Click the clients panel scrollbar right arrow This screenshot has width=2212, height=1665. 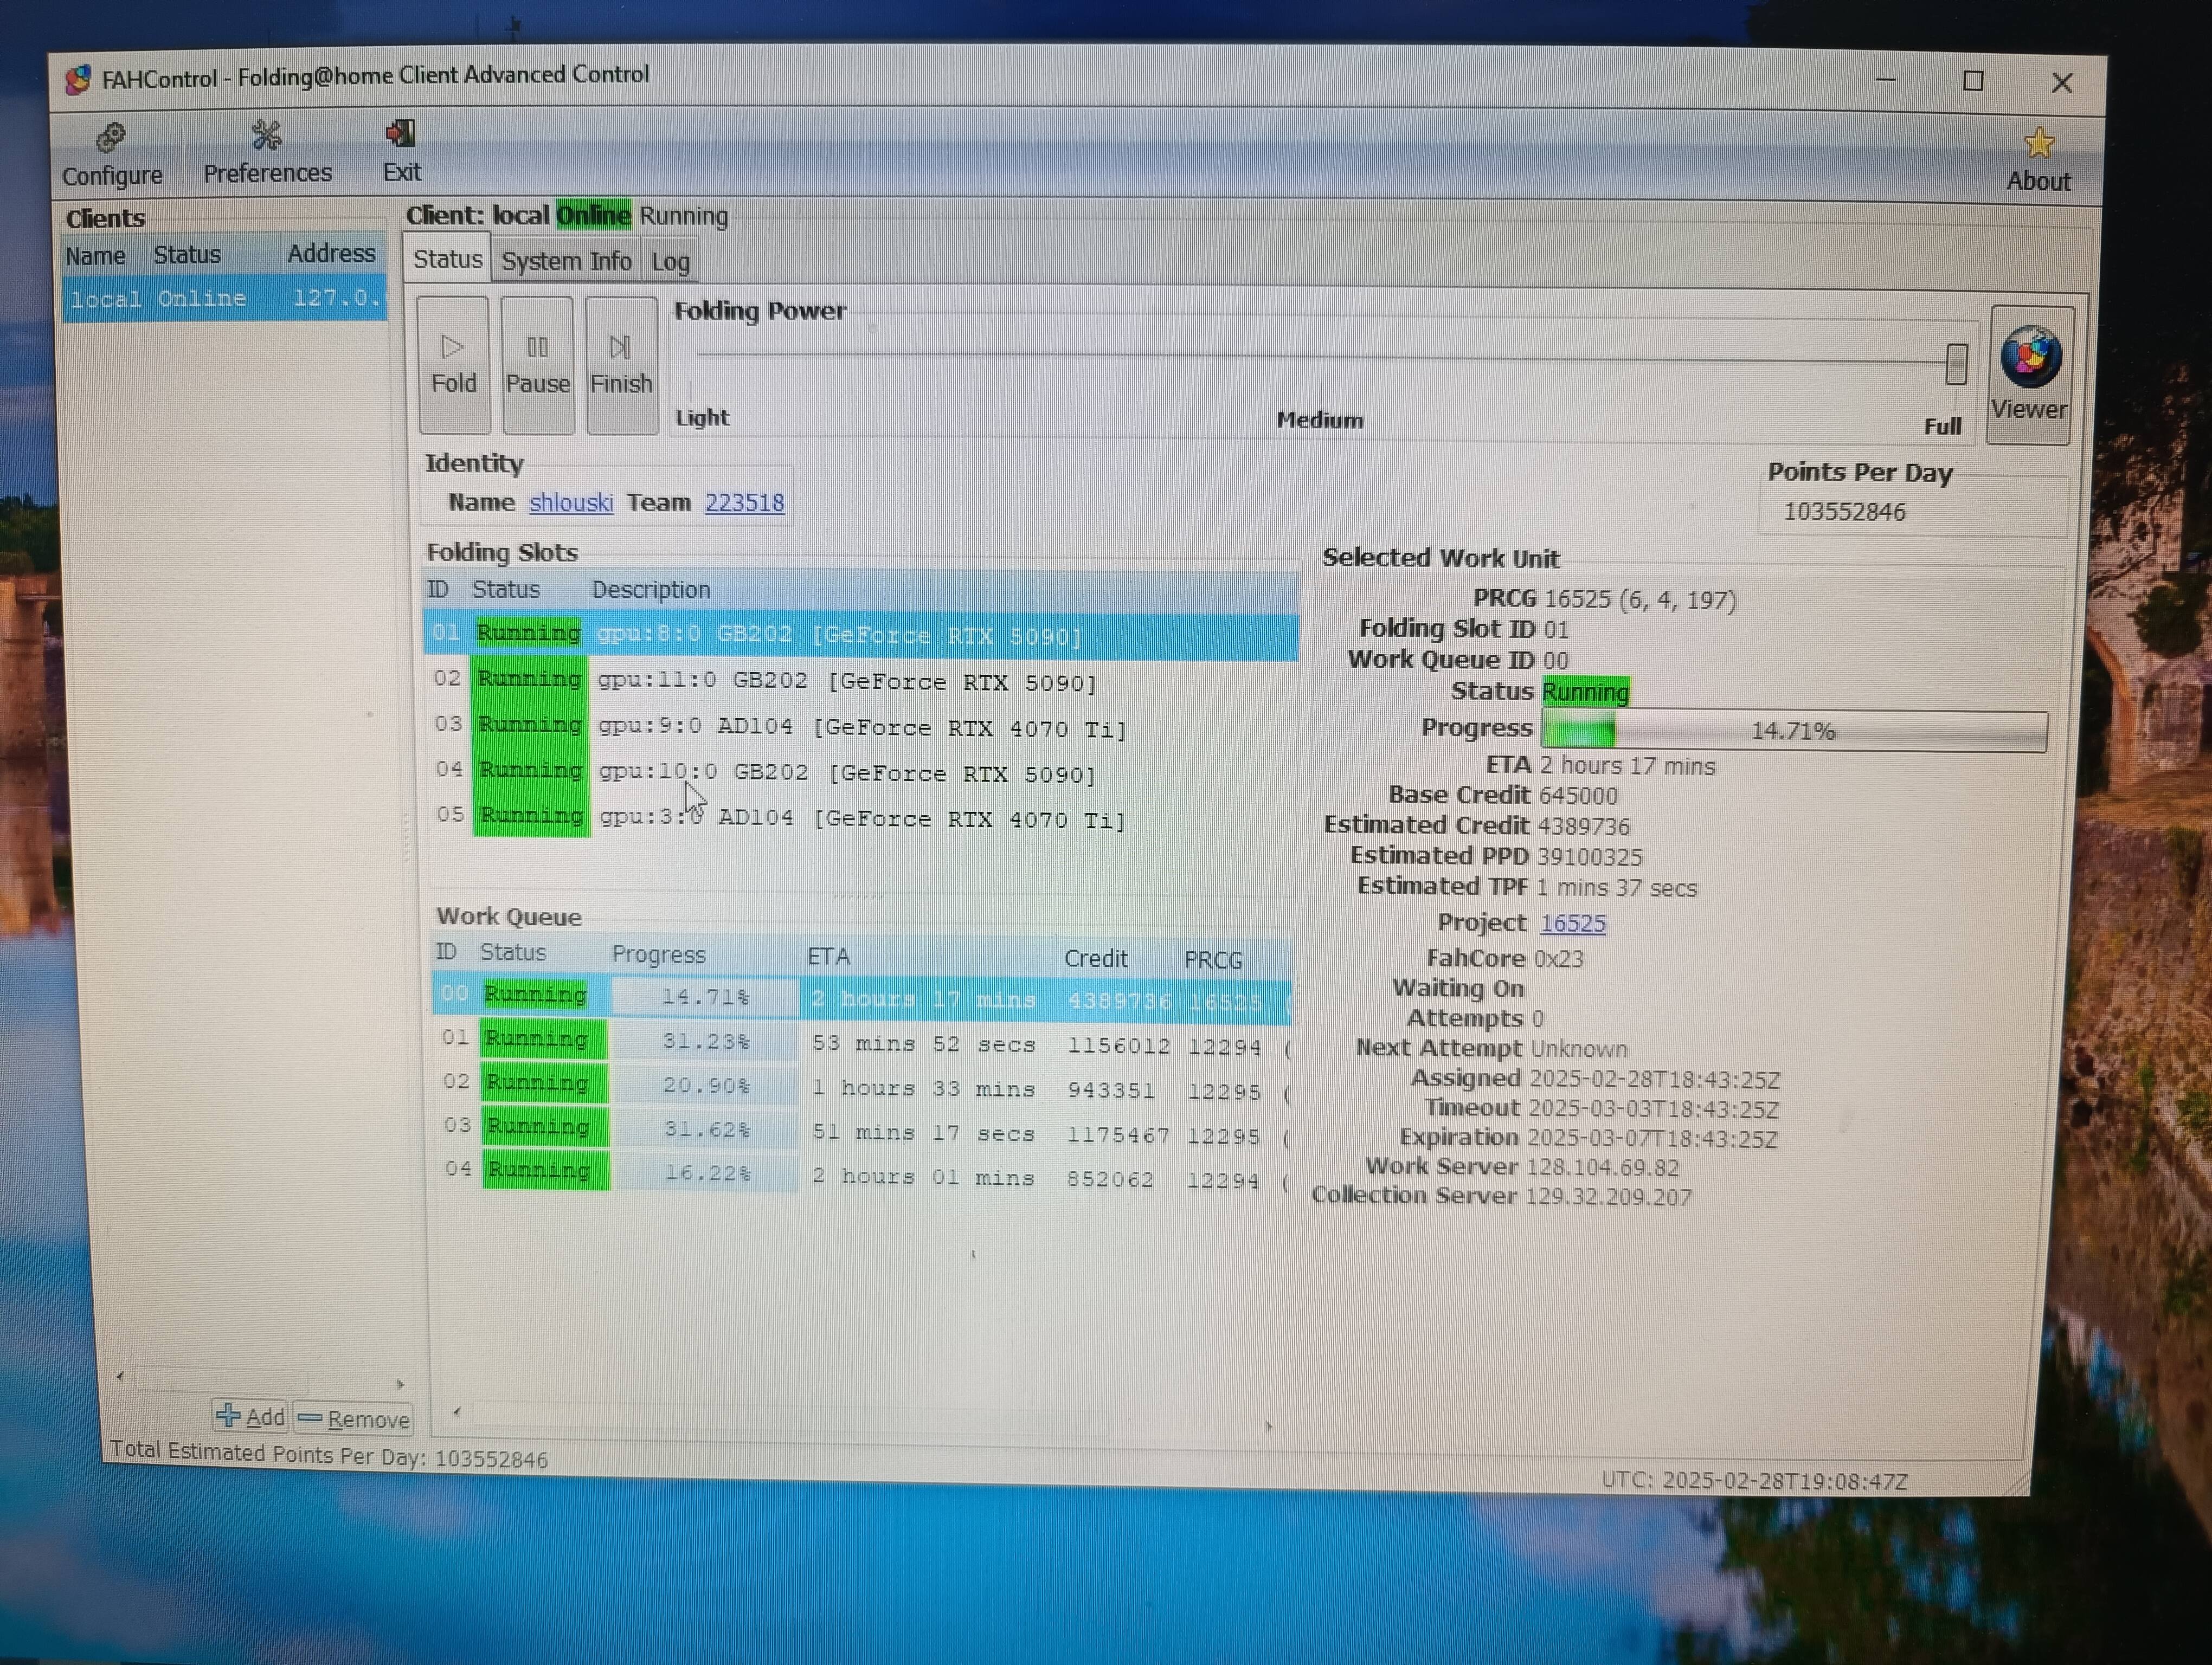tap(400, 1384)
